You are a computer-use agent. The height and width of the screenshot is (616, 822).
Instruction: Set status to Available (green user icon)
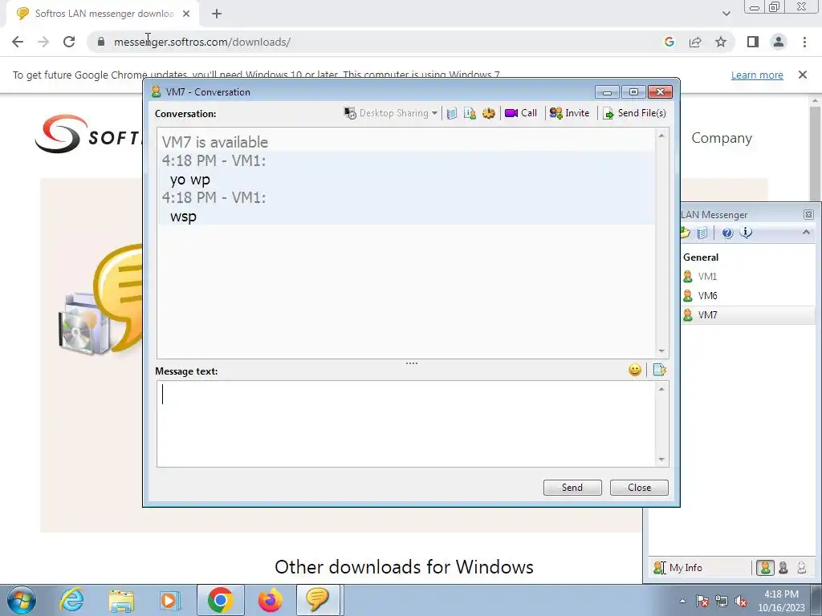(765, 568)
